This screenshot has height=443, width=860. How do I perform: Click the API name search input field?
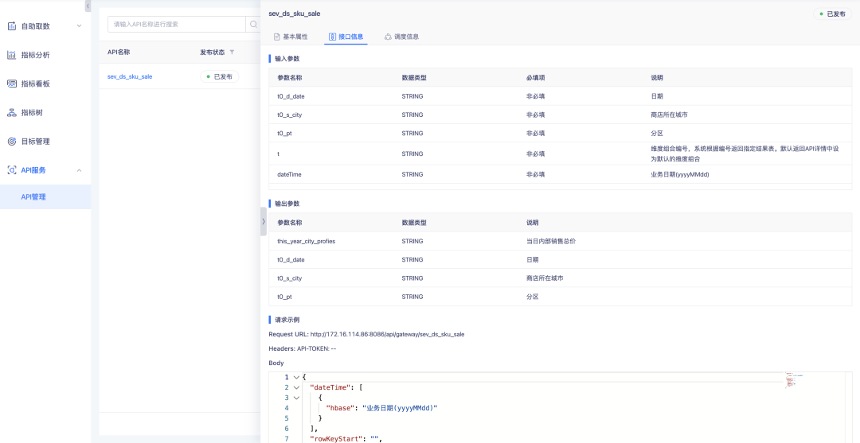pos(176,24)
